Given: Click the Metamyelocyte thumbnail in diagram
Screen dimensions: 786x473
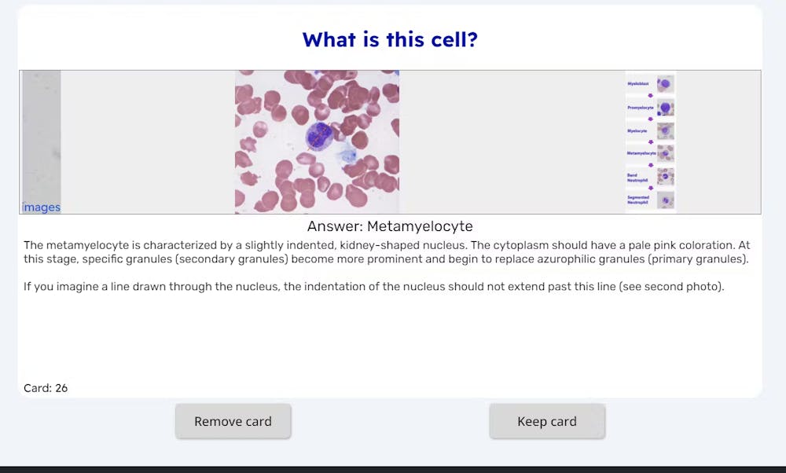Looking at the screenshot, I should pos(666,153).
